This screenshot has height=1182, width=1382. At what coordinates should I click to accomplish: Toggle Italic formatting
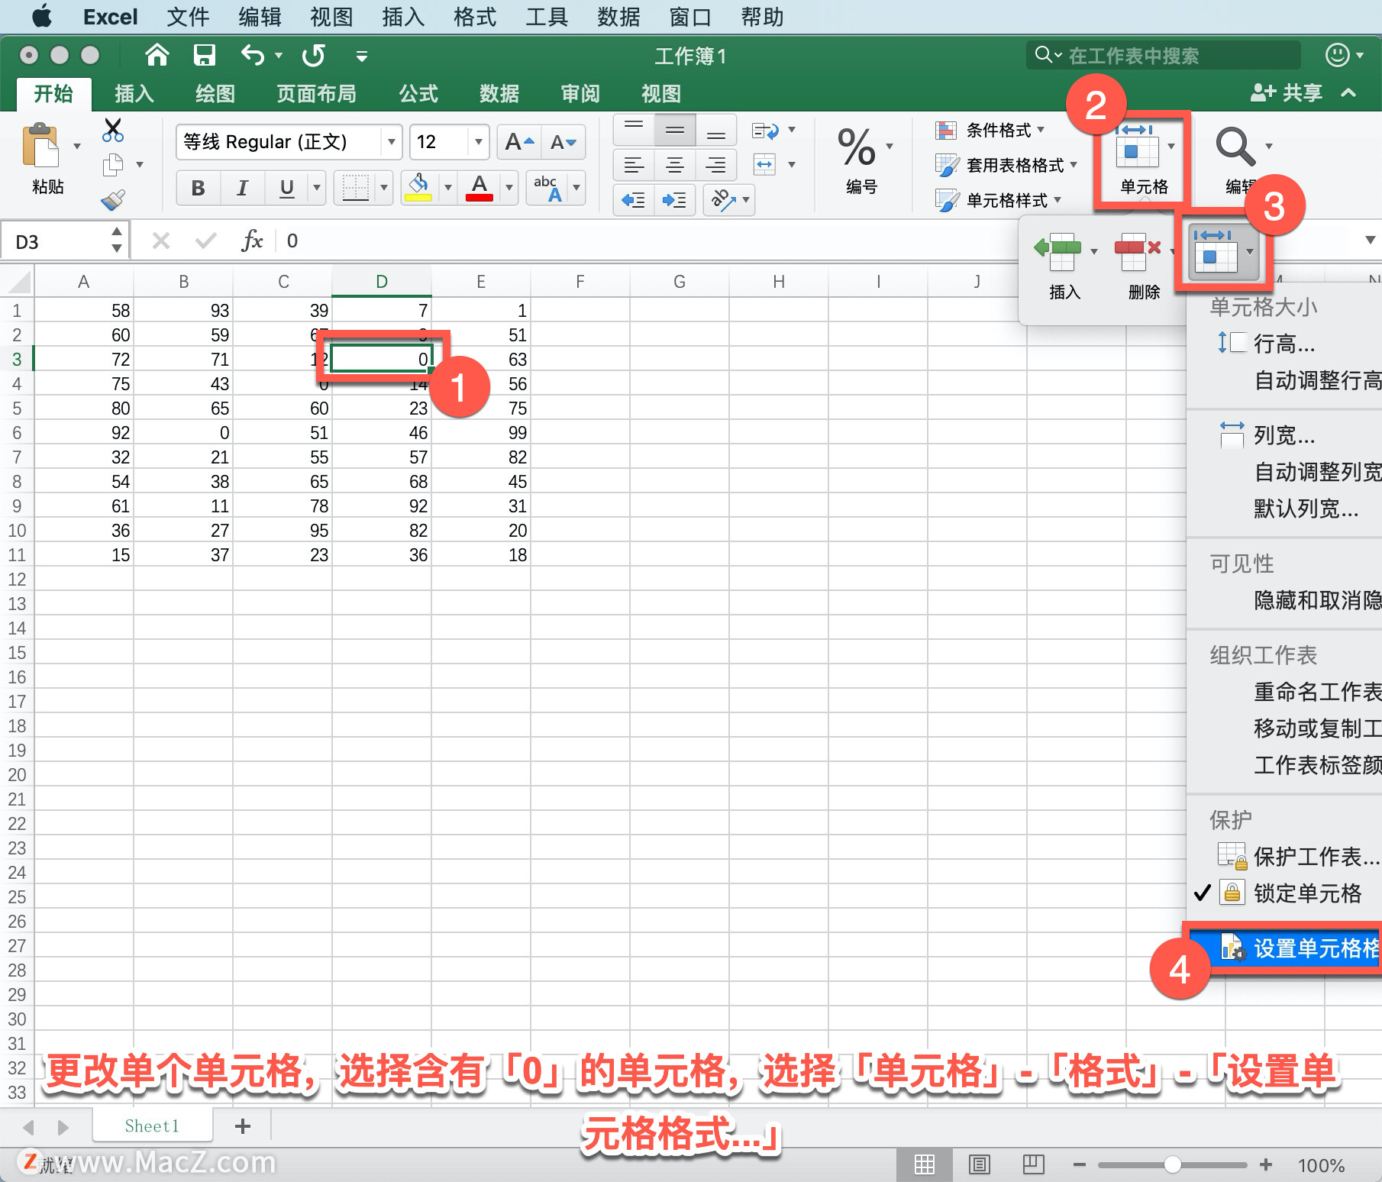[x=243, y=188]
